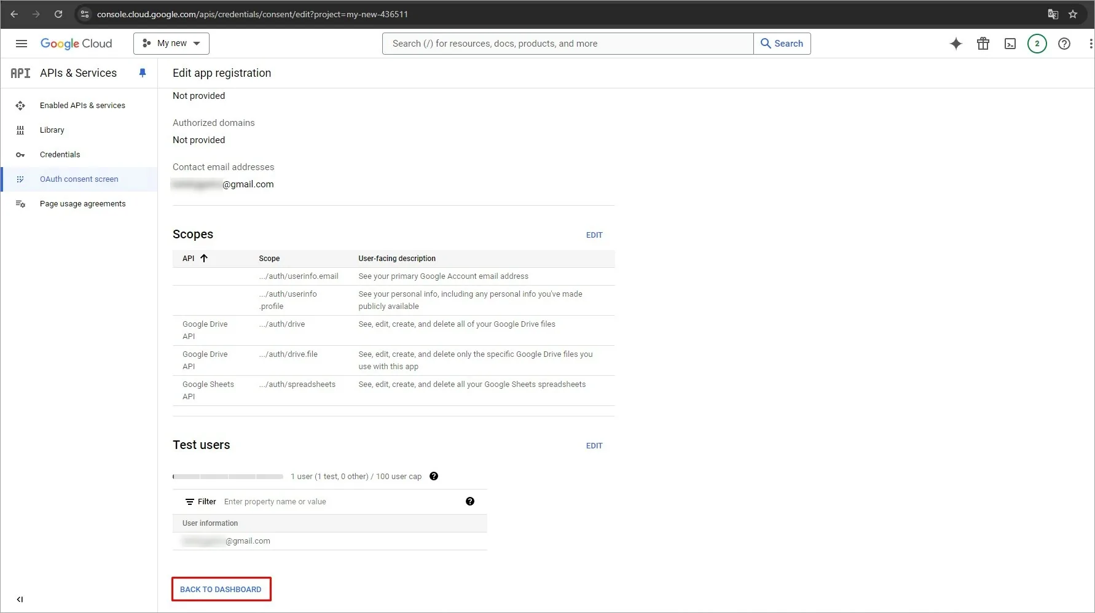View notifications with 2 pending items
This screenshot has height=613, width=1095.
[x=1037, y=43]
